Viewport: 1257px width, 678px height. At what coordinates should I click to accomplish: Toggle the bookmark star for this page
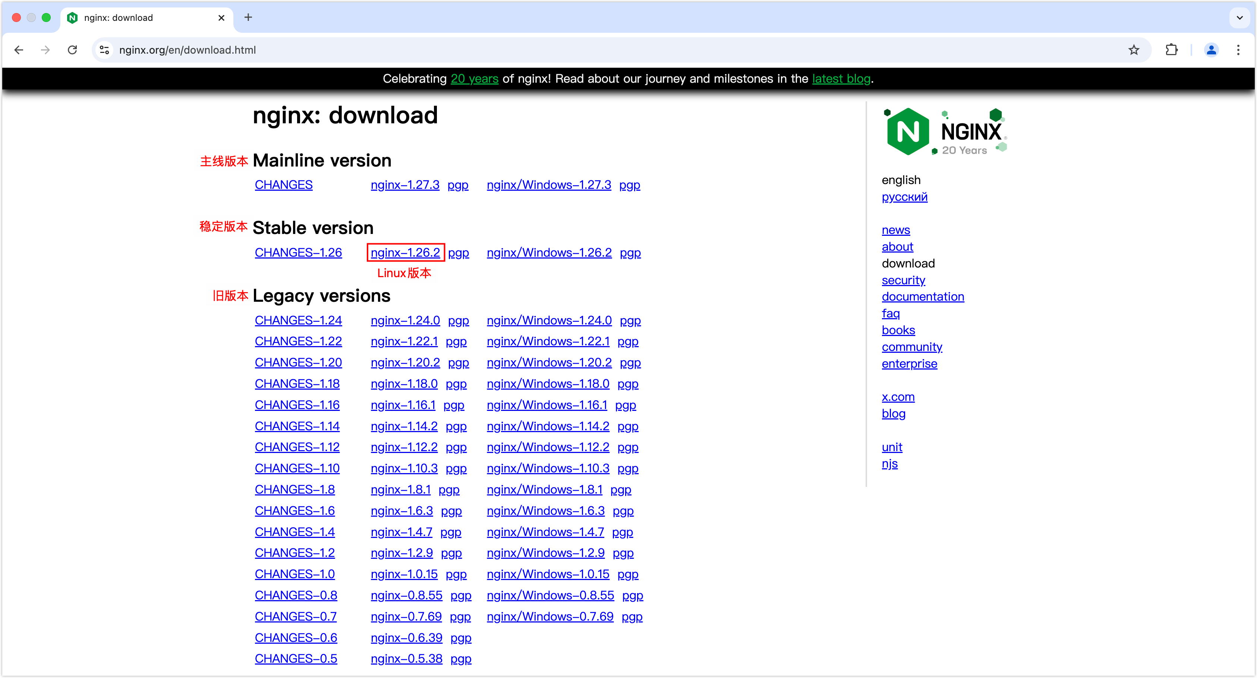point(1134,50)
